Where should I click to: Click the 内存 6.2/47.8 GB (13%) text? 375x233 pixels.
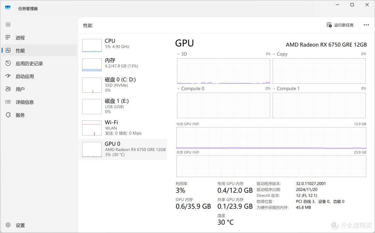(122, 66)
